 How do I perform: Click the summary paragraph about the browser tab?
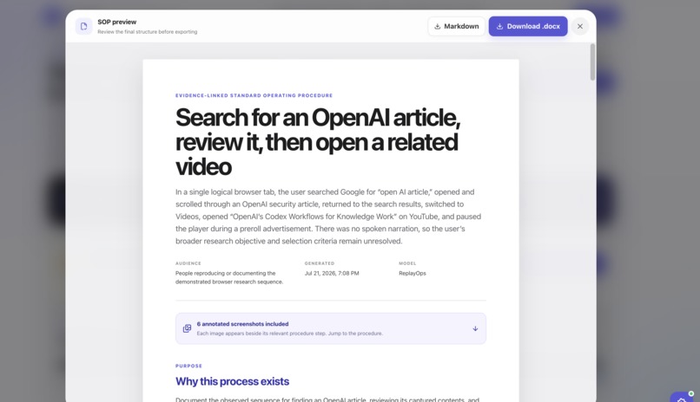pos(328,217)
